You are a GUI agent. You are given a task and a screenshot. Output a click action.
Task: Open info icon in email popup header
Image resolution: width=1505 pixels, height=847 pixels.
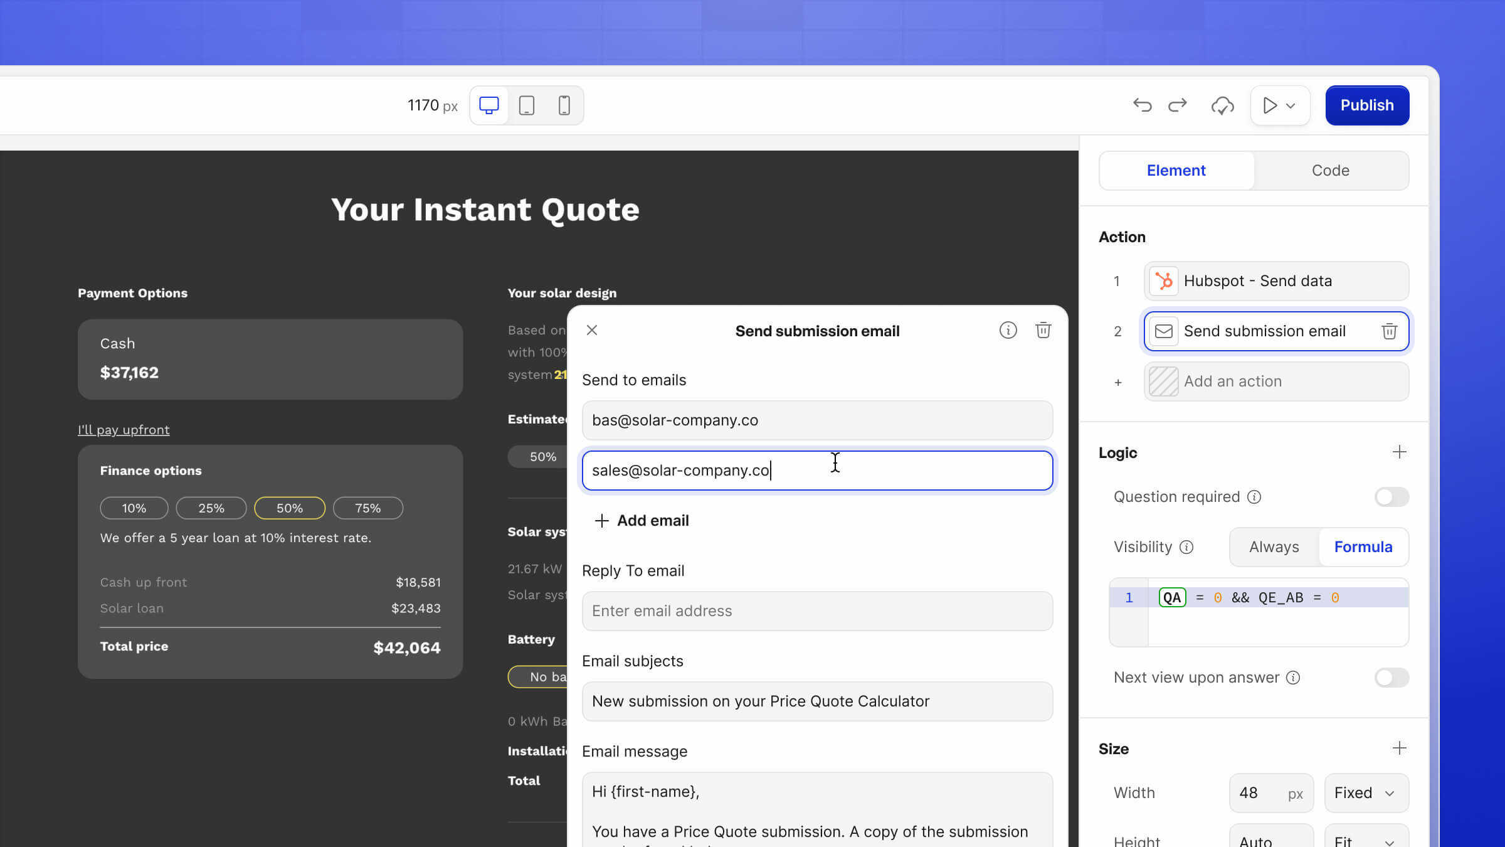pos(1008,330)
